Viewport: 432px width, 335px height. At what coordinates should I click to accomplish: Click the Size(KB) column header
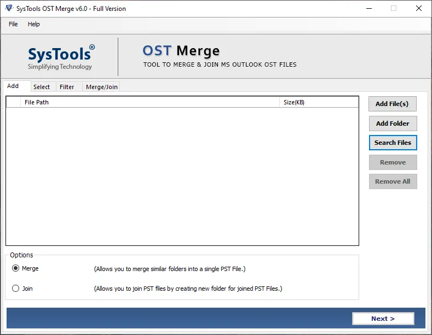319,102
